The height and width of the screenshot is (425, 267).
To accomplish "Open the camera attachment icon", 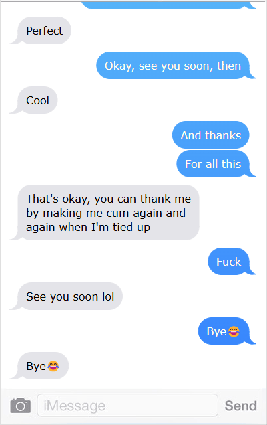I will click(21, 406).
